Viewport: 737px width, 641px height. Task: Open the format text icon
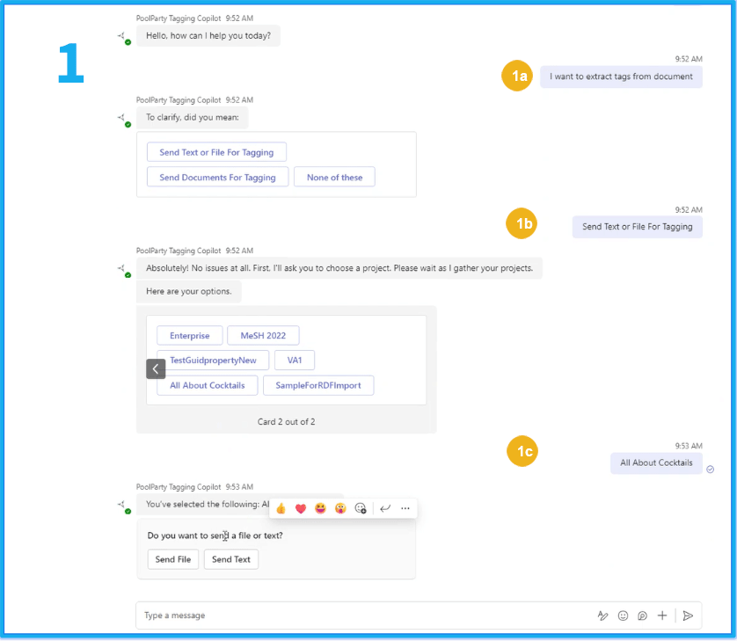tap(602, 616)
